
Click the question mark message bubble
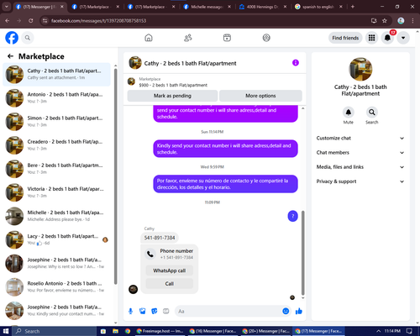coord(293,216)
